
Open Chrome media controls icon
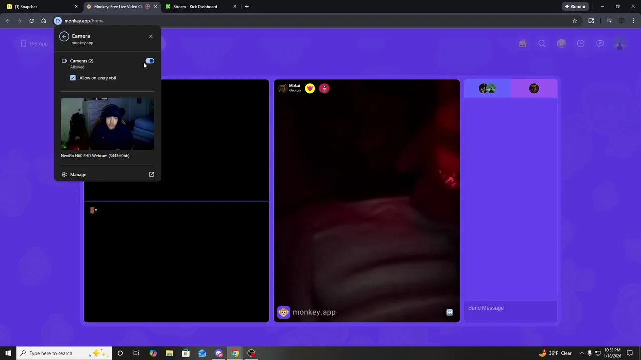pyautogui.click(x=609, y=21)
